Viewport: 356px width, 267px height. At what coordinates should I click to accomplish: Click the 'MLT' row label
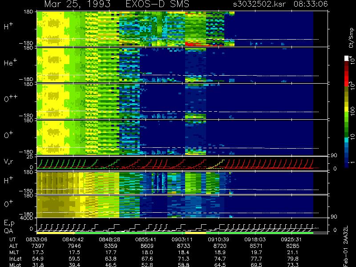(14, 252)
